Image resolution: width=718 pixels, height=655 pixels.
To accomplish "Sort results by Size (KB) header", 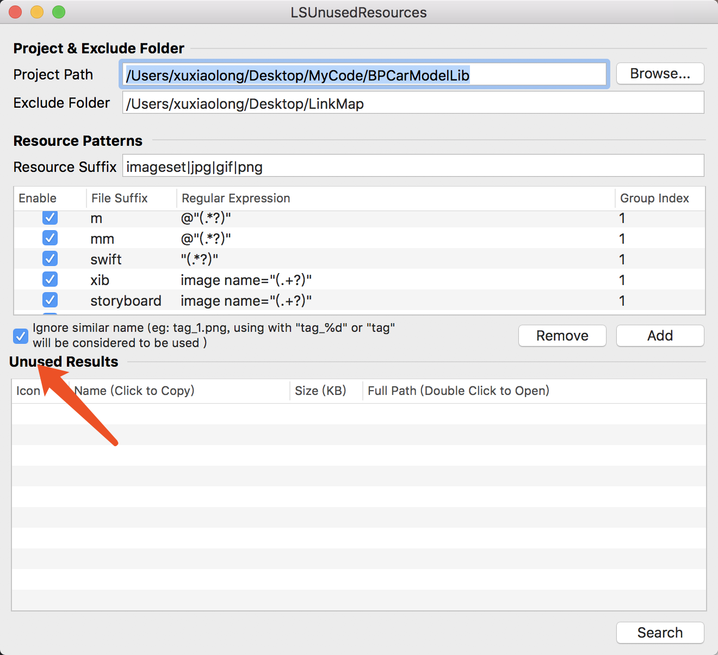I will (326, 391).
